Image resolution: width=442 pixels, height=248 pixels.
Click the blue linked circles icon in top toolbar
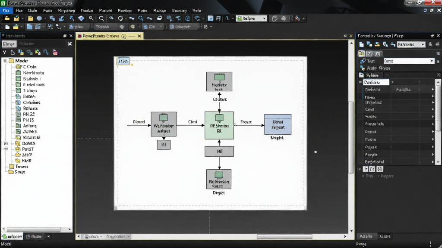(x=52, y=19)
